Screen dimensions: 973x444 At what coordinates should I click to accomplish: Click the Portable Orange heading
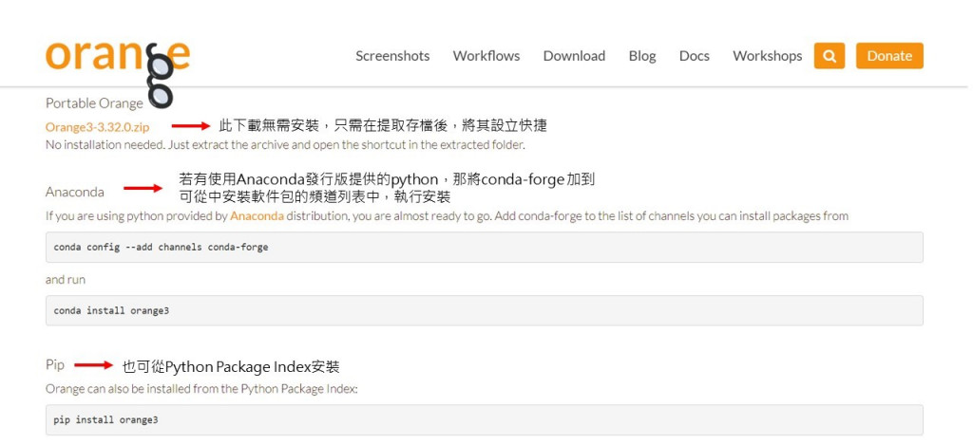tap(94, 102)
